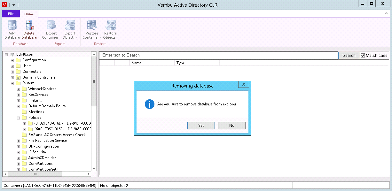This screenshot has width=392, height=191.
Task: Click the Computers folder icon
Action: tap(18, 72)
